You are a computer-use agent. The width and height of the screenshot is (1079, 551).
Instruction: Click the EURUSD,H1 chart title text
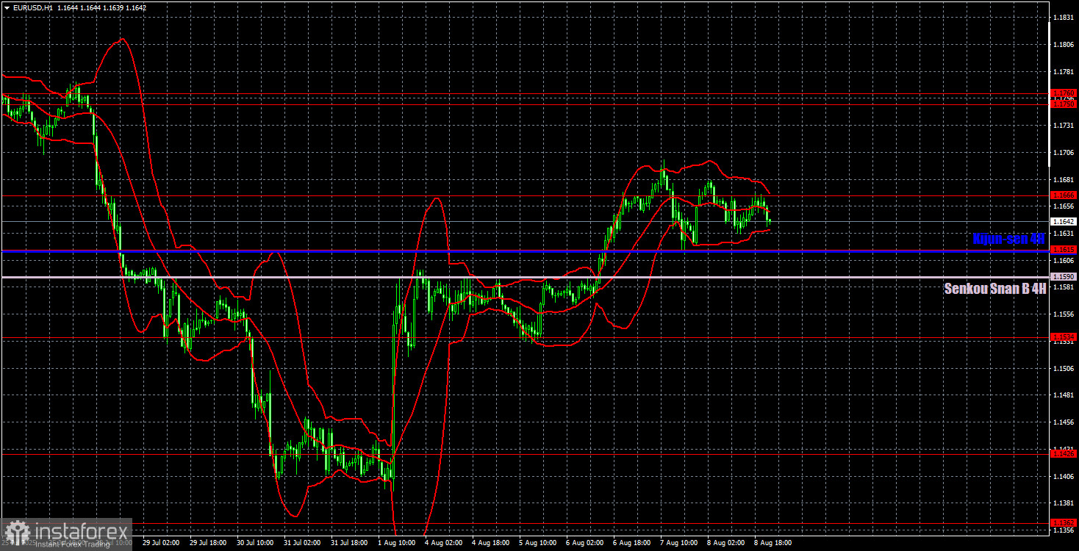point(32,7)
